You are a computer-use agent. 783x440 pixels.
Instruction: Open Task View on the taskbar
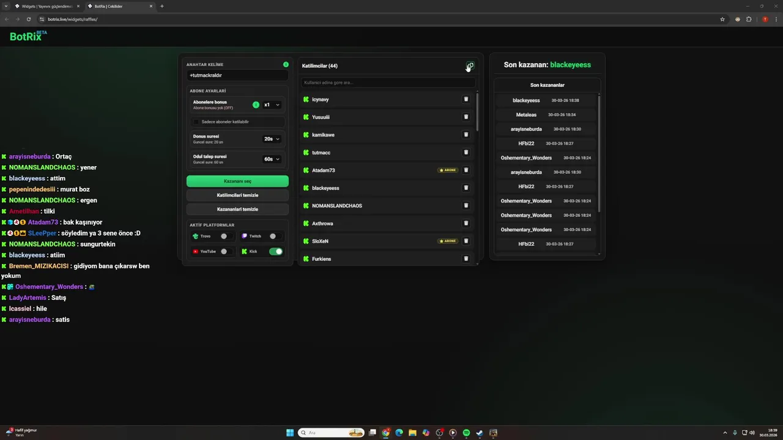click(372, 433)
